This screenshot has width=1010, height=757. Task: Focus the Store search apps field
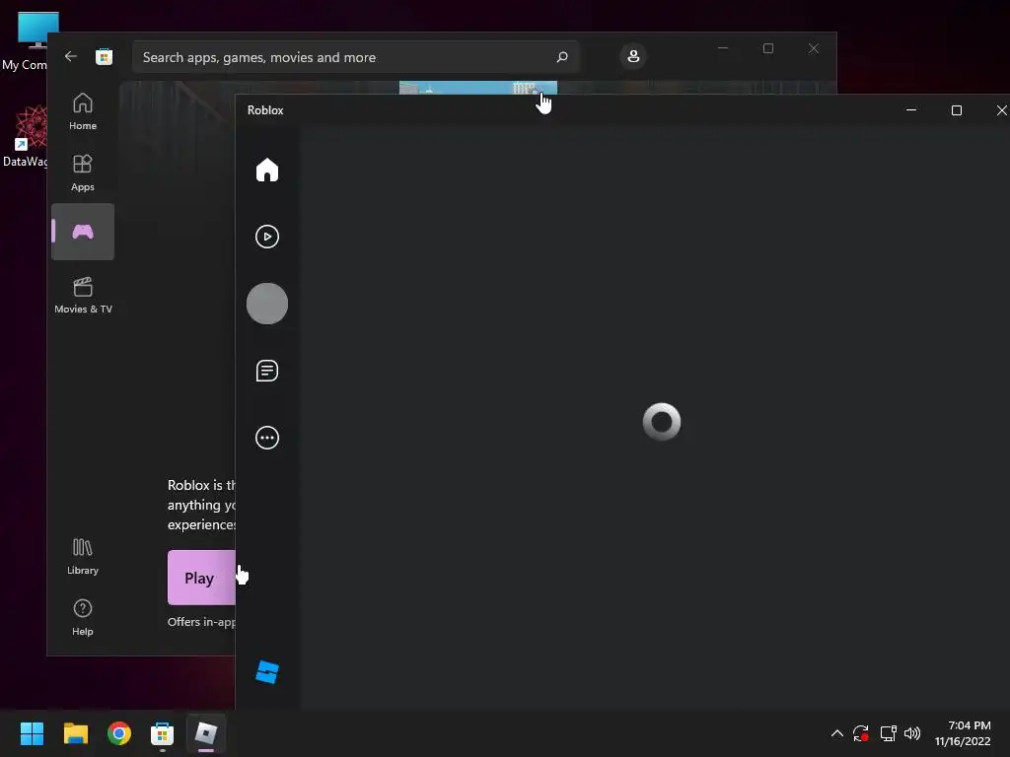pyautogui.click(x=355, y=57)
